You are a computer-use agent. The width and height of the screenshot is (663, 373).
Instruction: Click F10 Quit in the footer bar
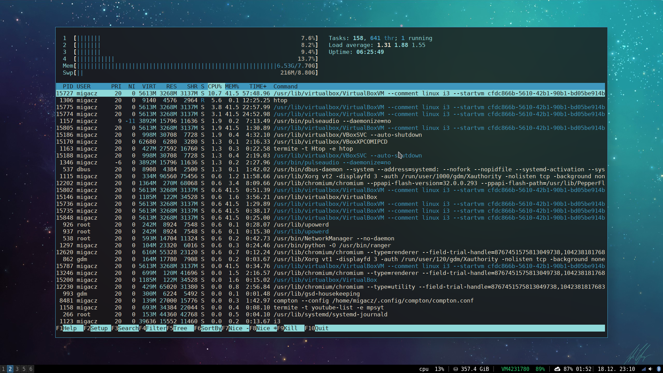click(x=321, y=328)
